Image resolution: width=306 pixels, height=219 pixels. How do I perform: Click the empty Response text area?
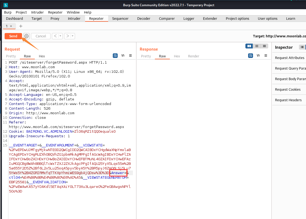click(204, 139)
